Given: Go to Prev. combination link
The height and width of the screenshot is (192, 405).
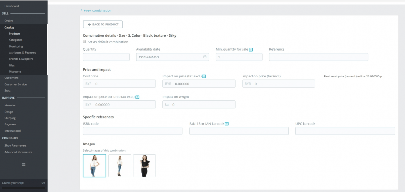Looking at the screenshot, I should pos(96,10).
